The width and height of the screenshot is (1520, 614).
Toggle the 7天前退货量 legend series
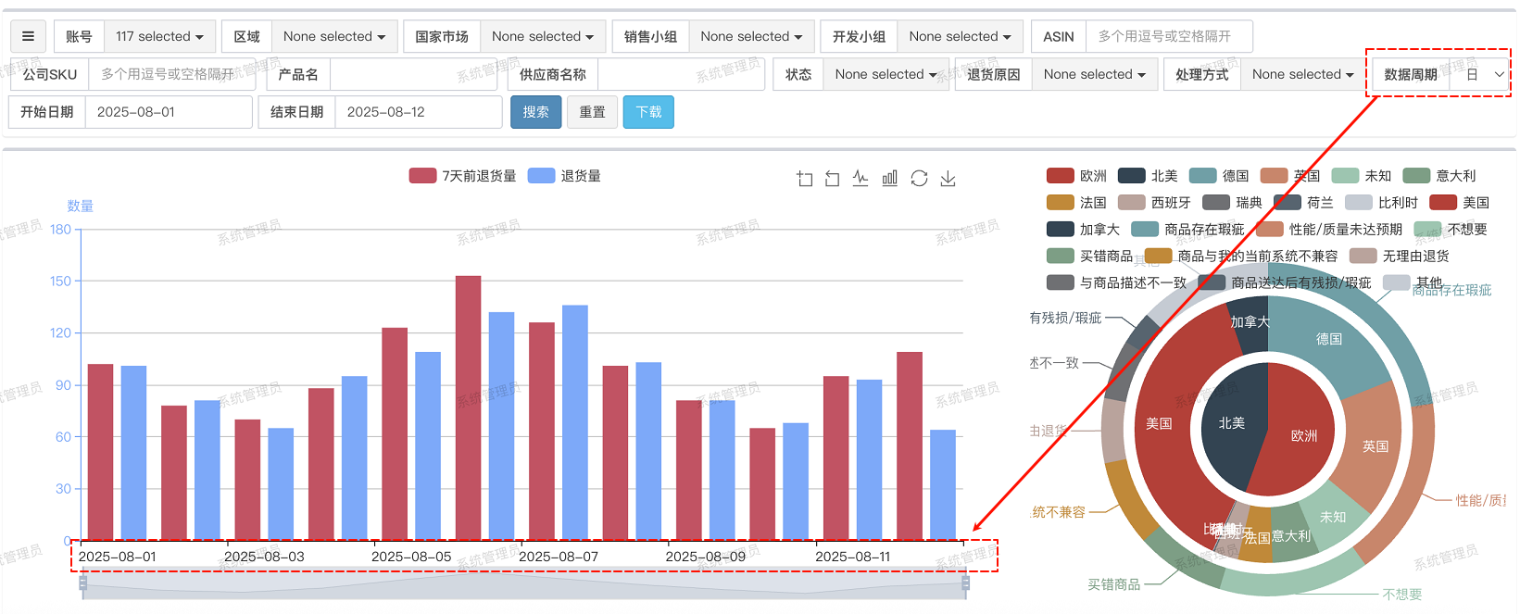coord(462,176)
